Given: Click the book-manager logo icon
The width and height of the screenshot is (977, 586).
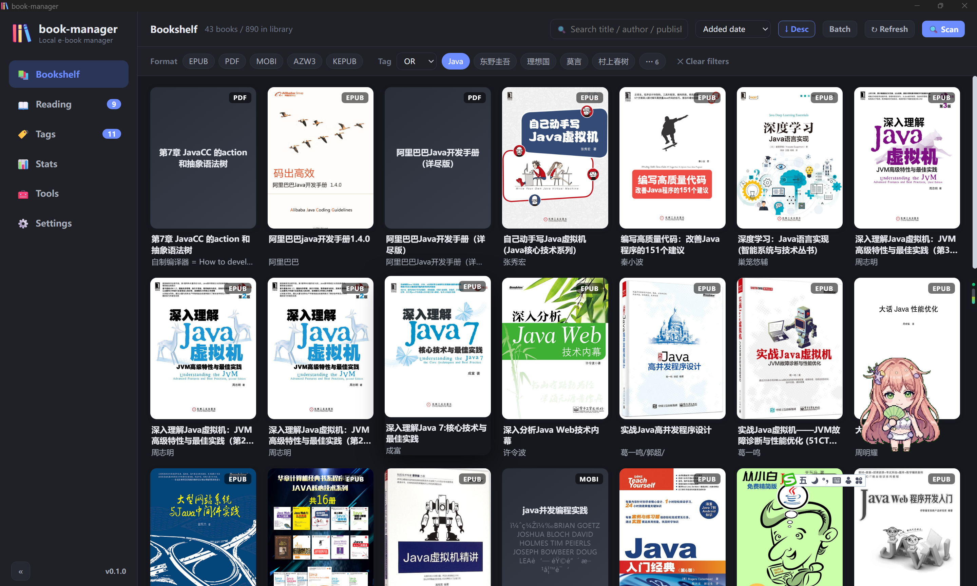Looking at the screenshot, I should [x=21, y=33].
